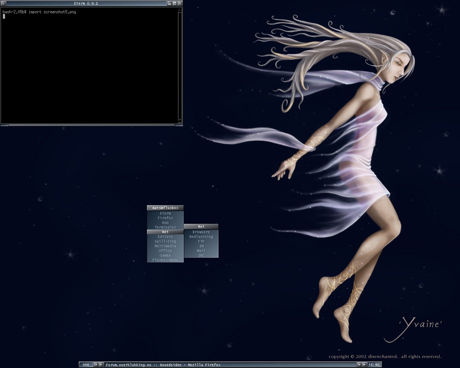Click the mats@fluxbox menu title bar

[165, 208]
